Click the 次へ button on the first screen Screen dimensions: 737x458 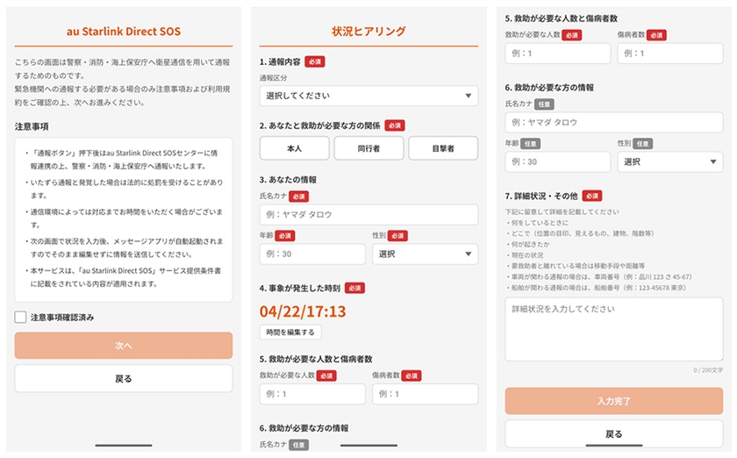124,346
